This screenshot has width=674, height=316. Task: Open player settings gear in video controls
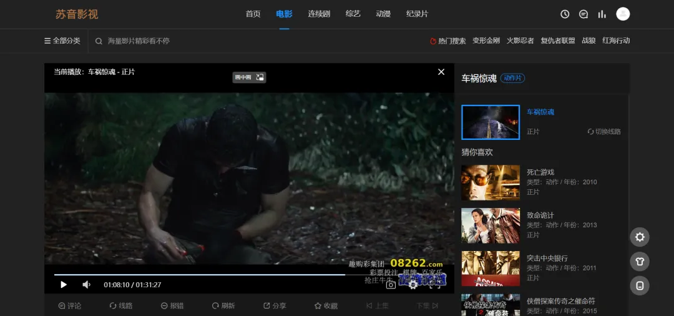(x=413, y=285)
